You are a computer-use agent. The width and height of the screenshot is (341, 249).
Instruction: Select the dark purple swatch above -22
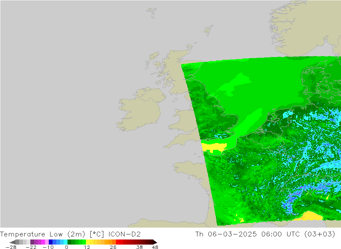[x=32, y=242]
